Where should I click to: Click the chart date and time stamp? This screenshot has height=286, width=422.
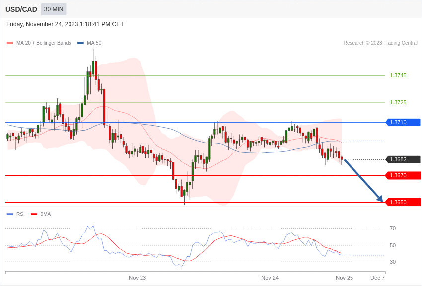coord(65,24)
